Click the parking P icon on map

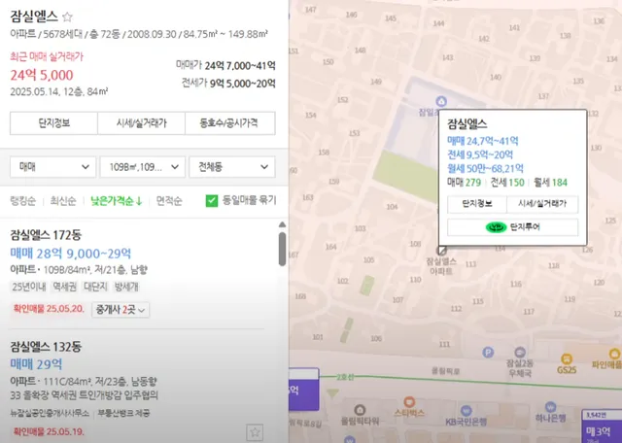tap(488, 352)
